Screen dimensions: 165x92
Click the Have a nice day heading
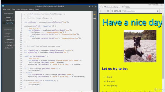point(132,22)
